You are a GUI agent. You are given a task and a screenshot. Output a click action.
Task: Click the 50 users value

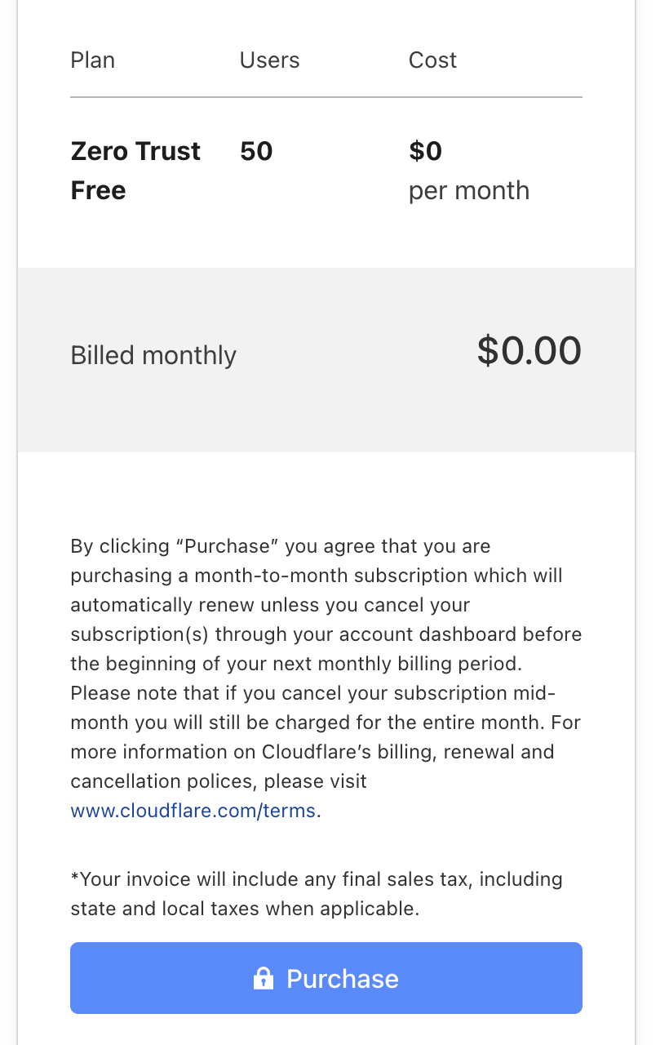(256, 151)
